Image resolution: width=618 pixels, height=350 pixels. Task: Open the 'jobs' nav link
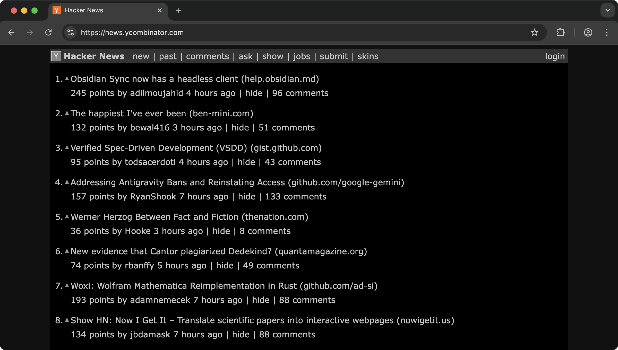(302, 56)
